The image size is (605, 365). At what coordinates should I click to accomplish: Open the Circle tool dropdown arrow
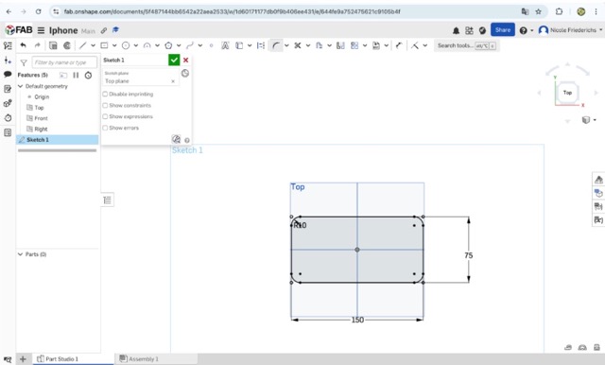(136, 45)
